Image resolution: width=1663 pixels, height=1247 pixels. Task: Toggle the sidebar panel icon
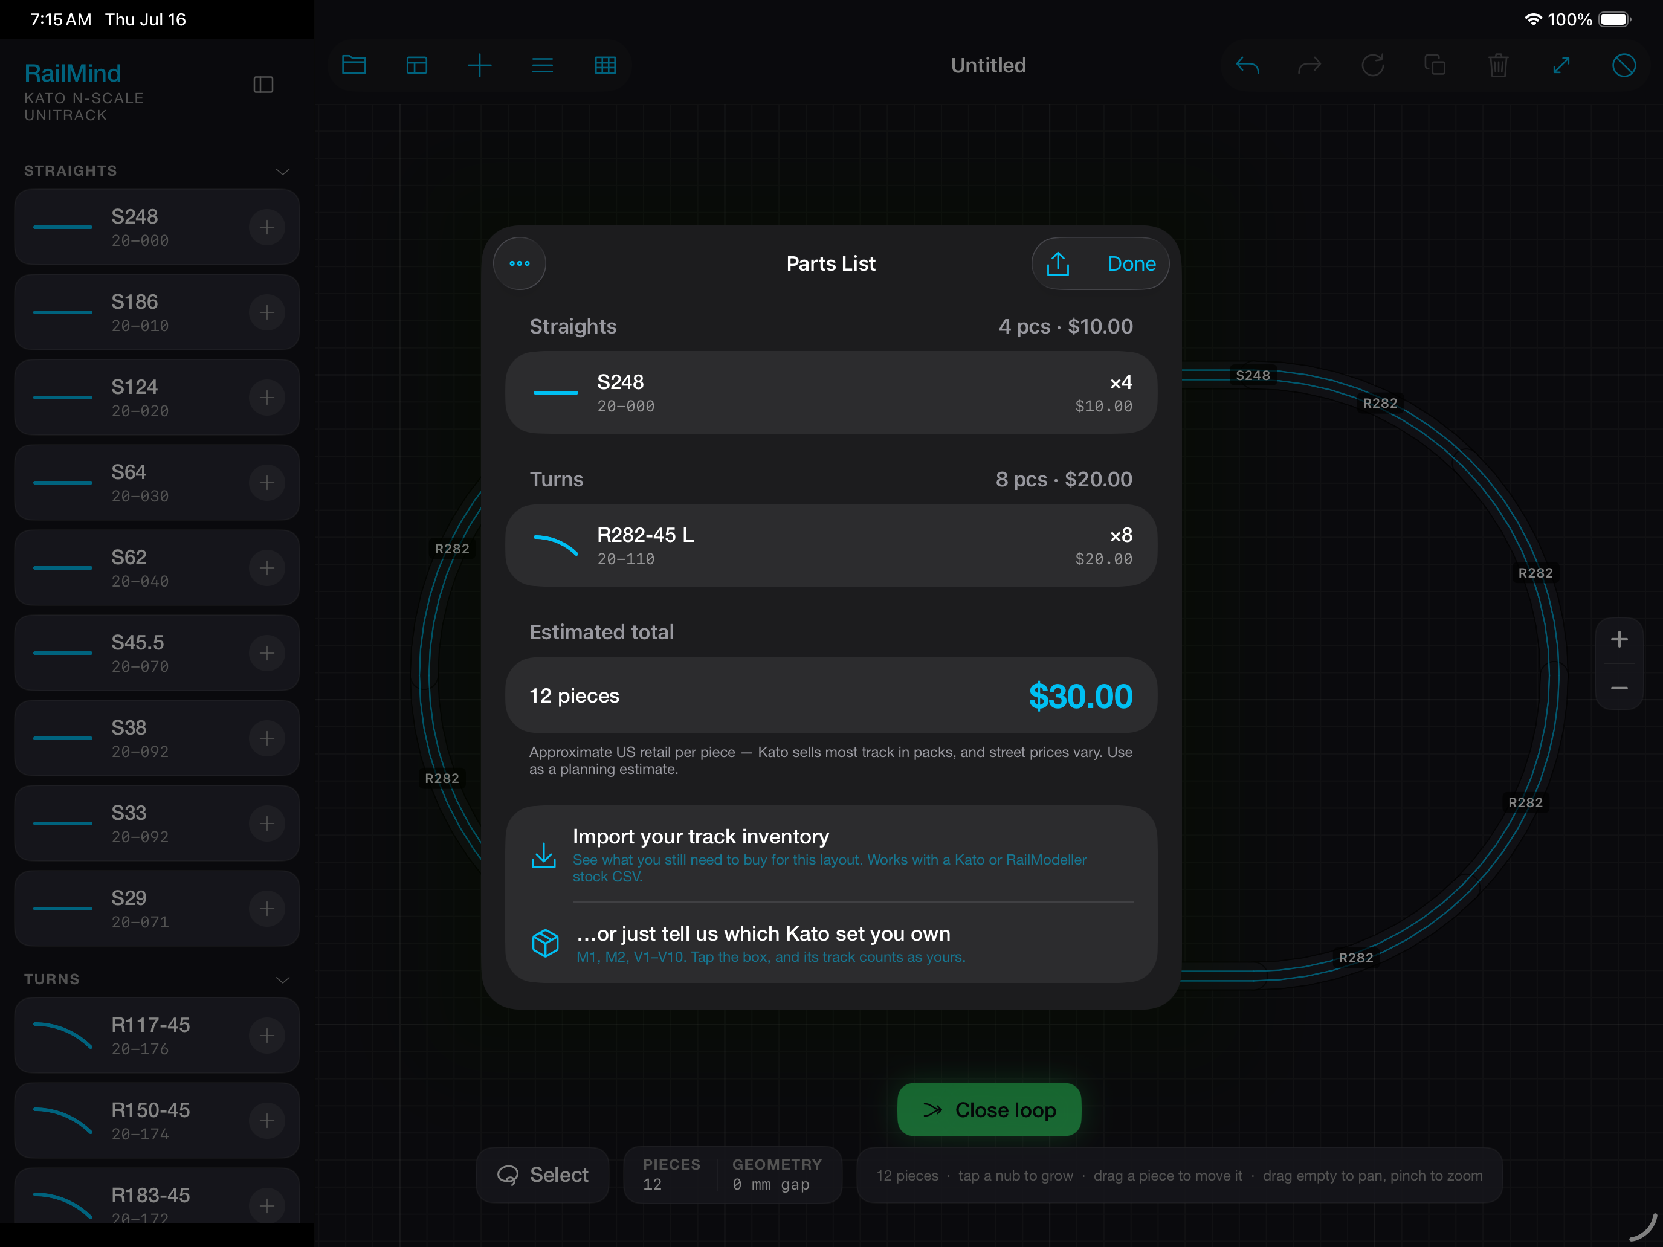tap(263, 84)
